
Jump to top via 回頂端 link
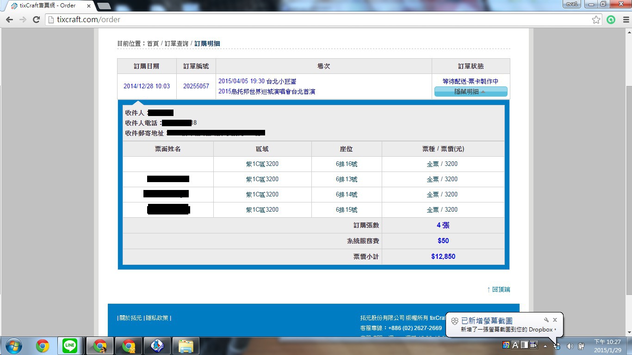pos(499,289)
